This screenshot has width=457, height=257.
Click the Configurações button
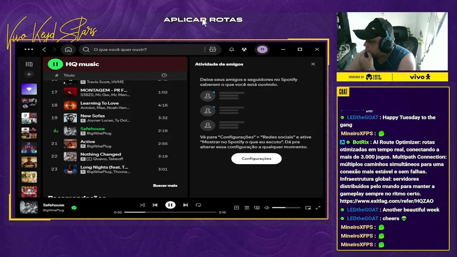[x=256, y=158]
